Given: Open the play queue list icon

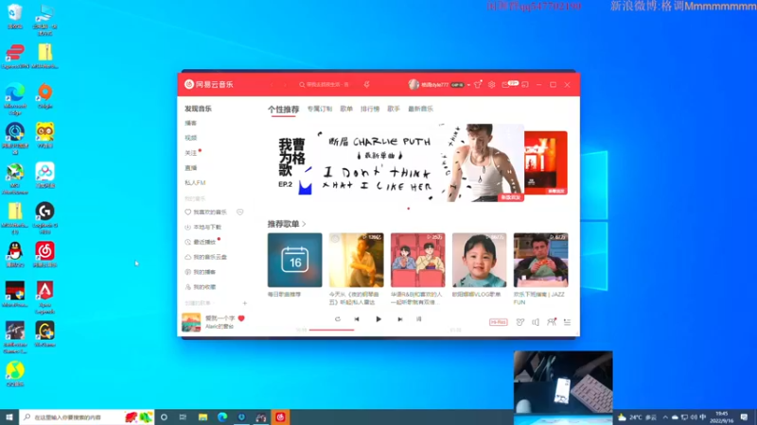Looking at the screenshot, I should 567,322.
